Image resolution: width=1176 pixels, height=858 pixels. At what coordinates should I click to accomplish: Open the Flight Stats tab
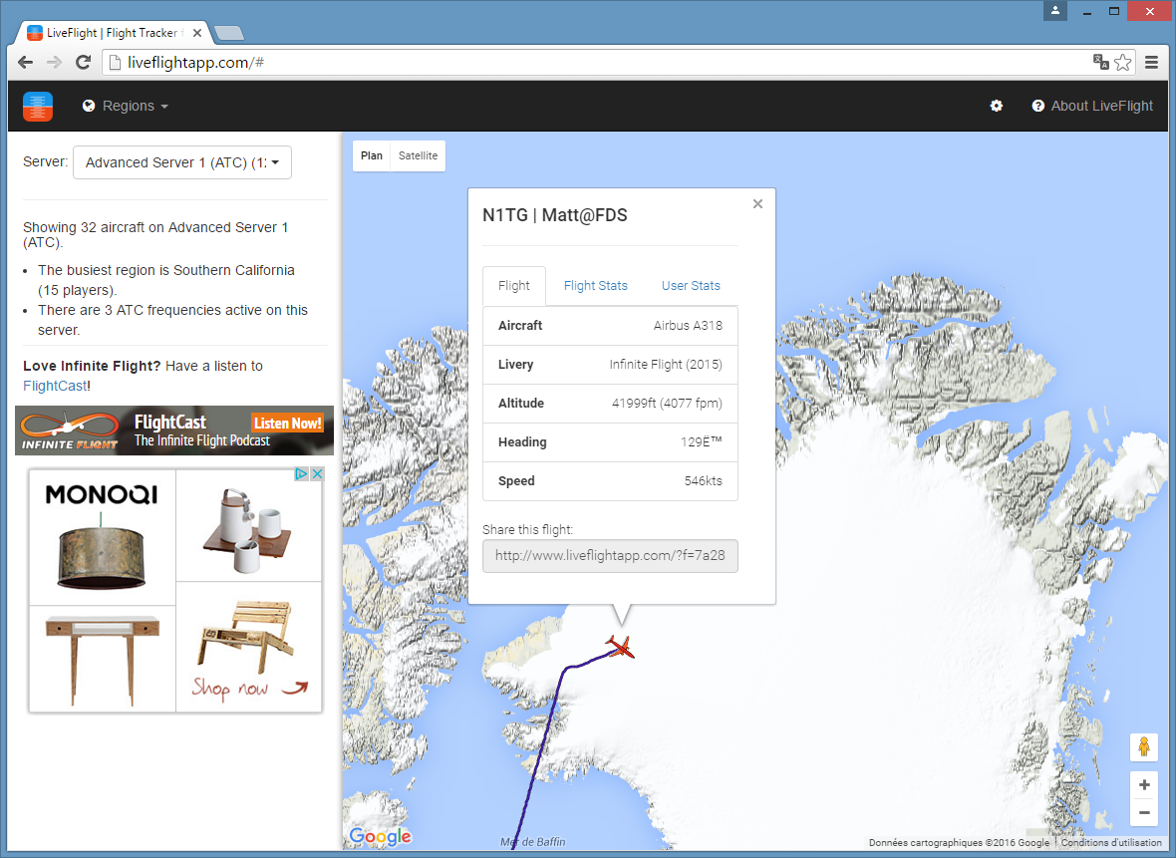(x=596, y=286)
